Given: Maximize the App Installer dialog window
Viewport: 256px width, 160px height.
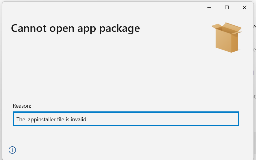Looking at the screenshot, I should pos(227,7).
